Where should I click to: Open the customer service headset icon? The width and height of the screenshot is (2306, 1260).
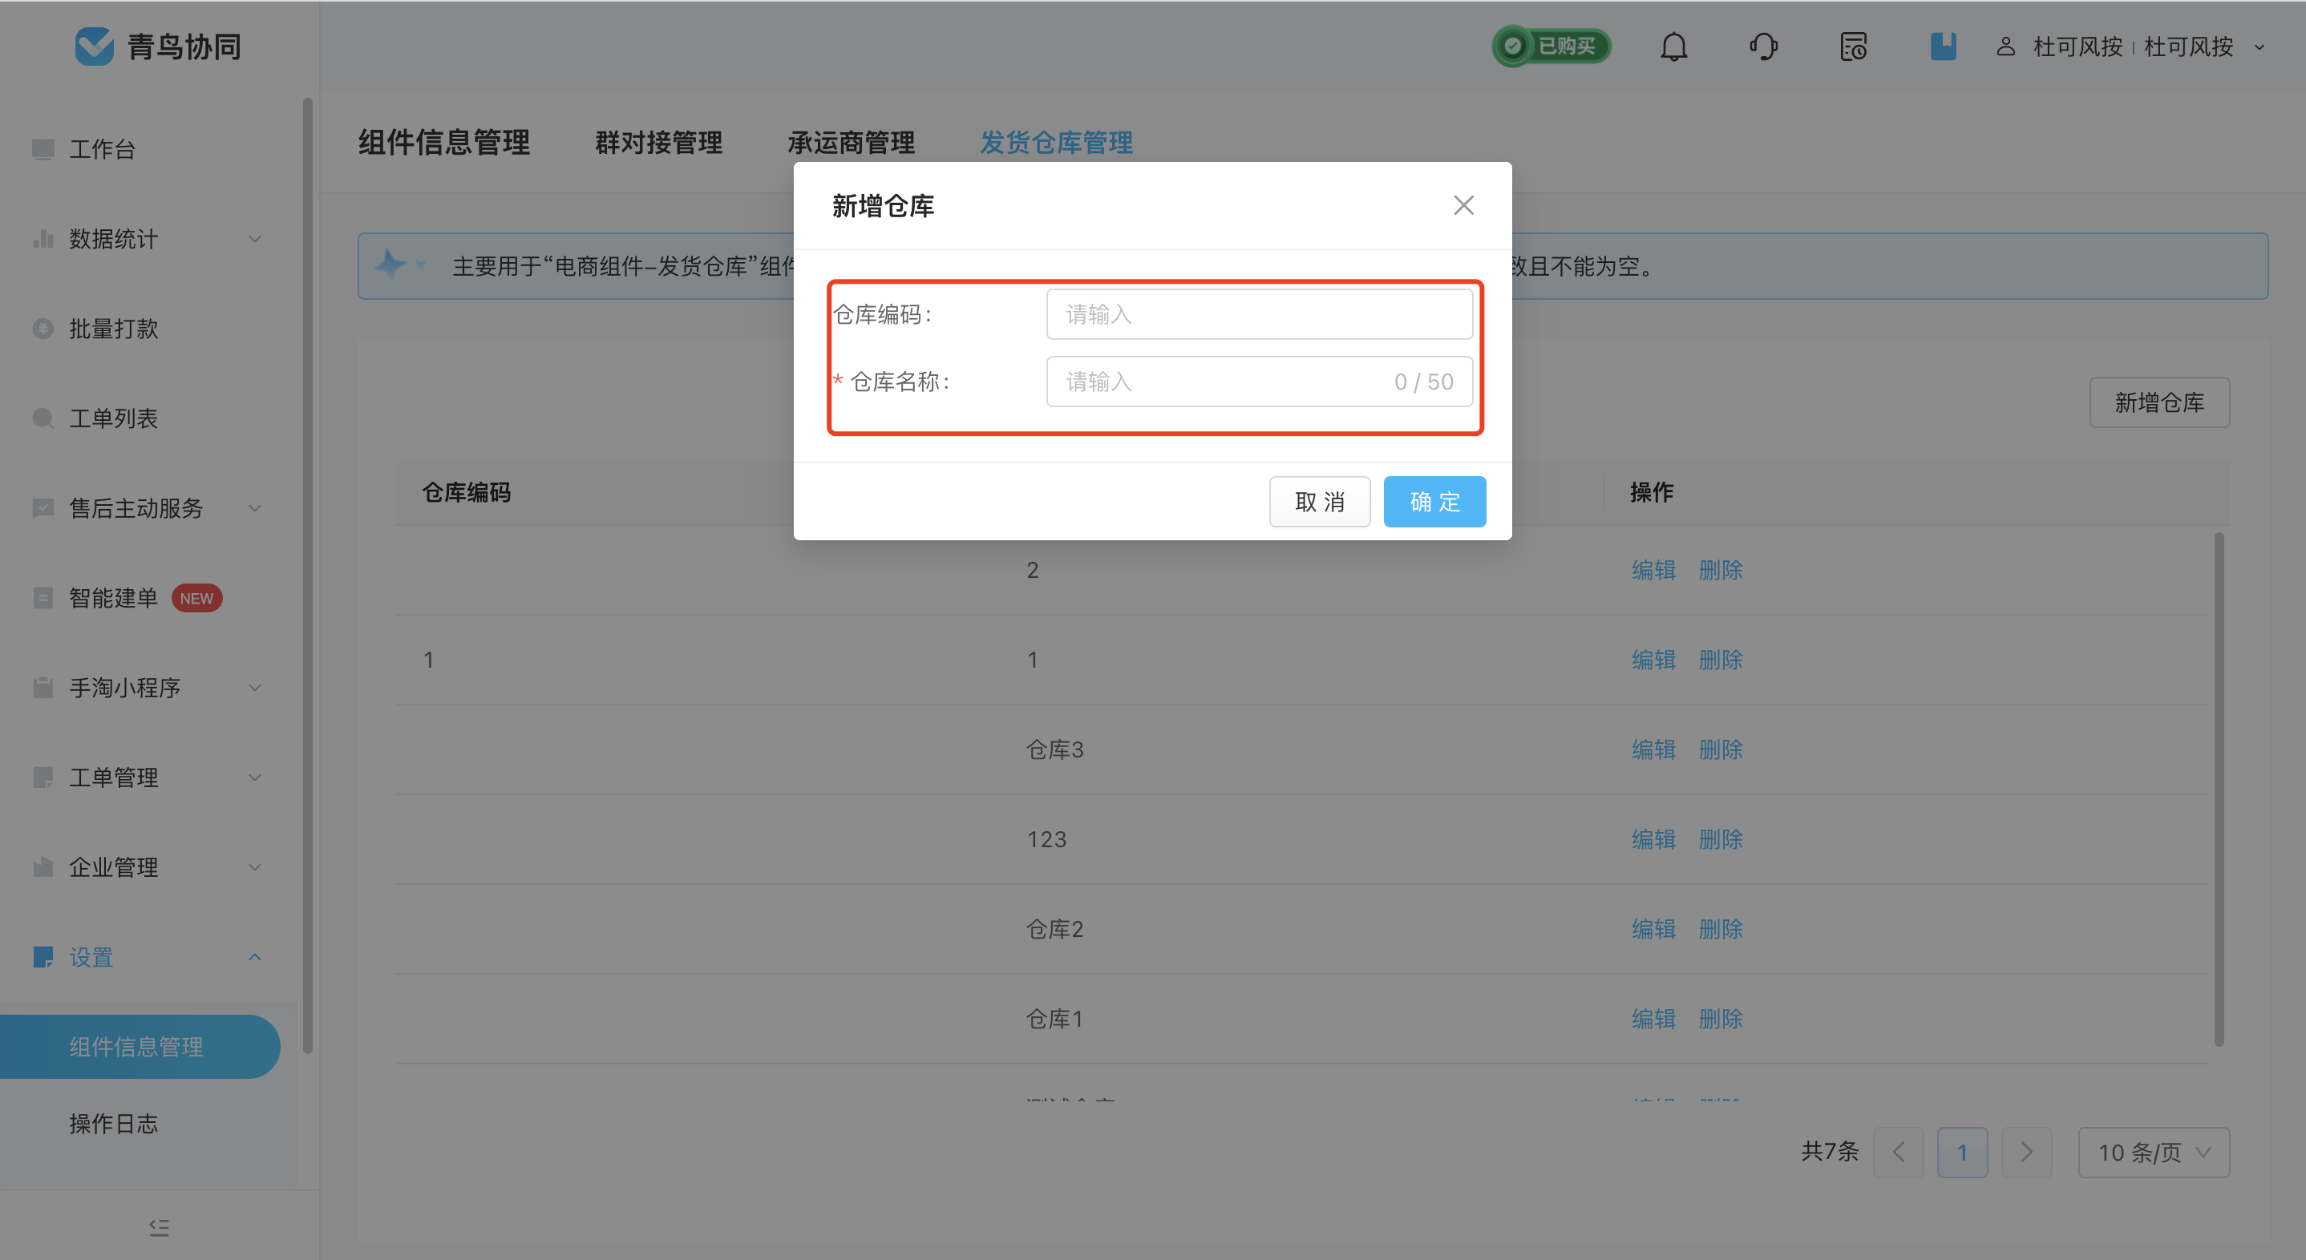tap(1763, 46)
